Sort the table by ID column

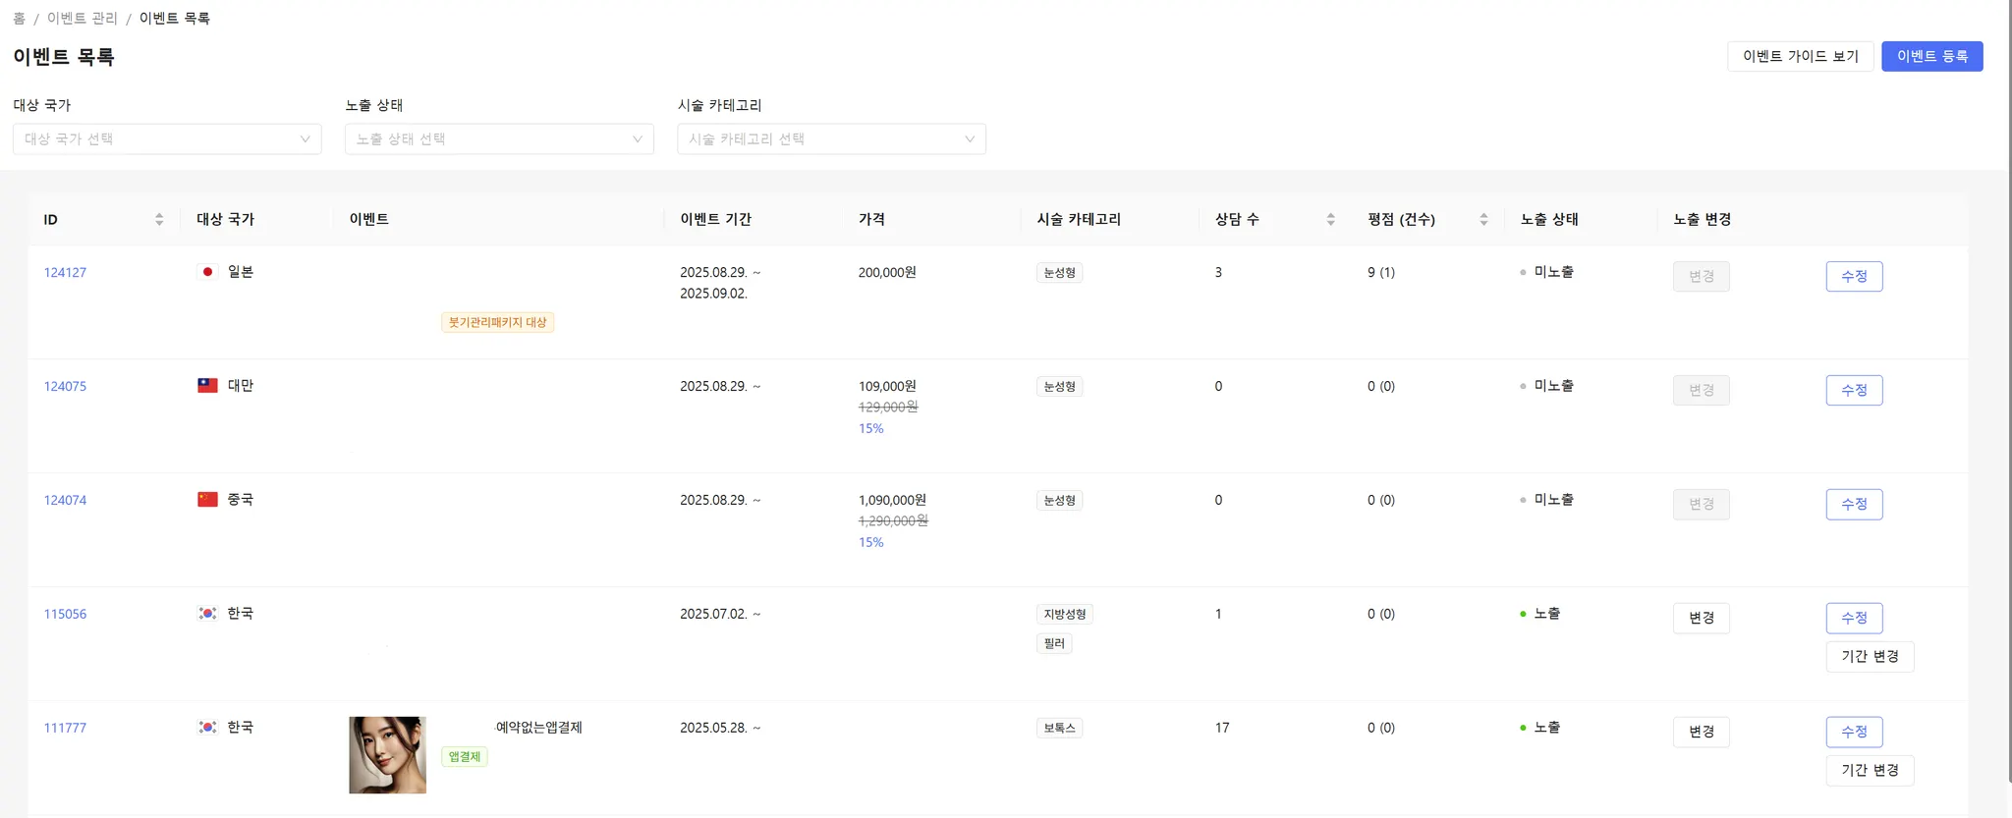pos(159,219)
